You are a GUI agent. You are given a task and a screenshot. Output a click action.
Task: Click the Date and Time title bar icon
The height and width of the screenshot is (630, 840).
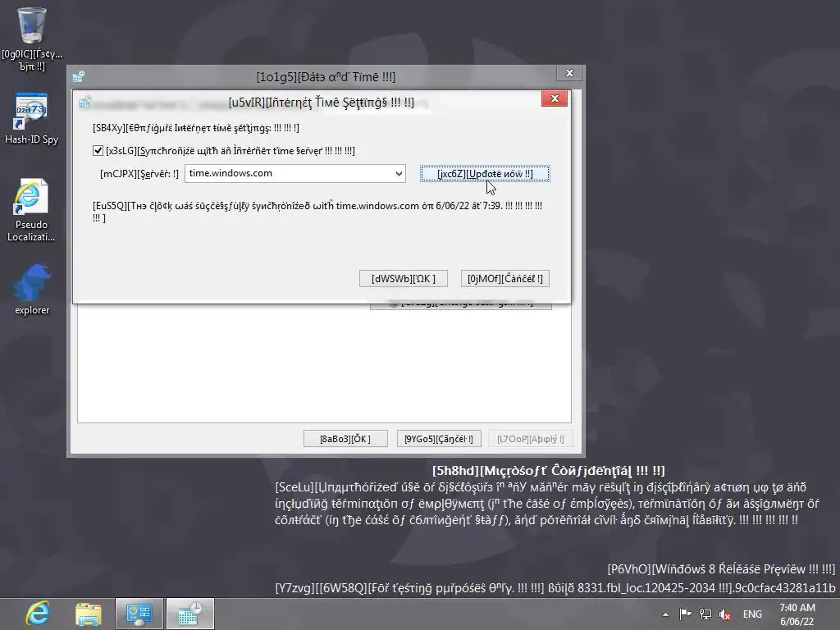click(x=79, y=76)
